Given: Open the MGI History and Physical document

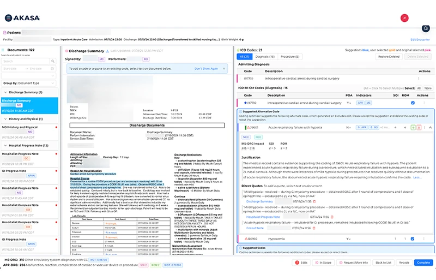Looking at the screenshot, I should point(29,132).
